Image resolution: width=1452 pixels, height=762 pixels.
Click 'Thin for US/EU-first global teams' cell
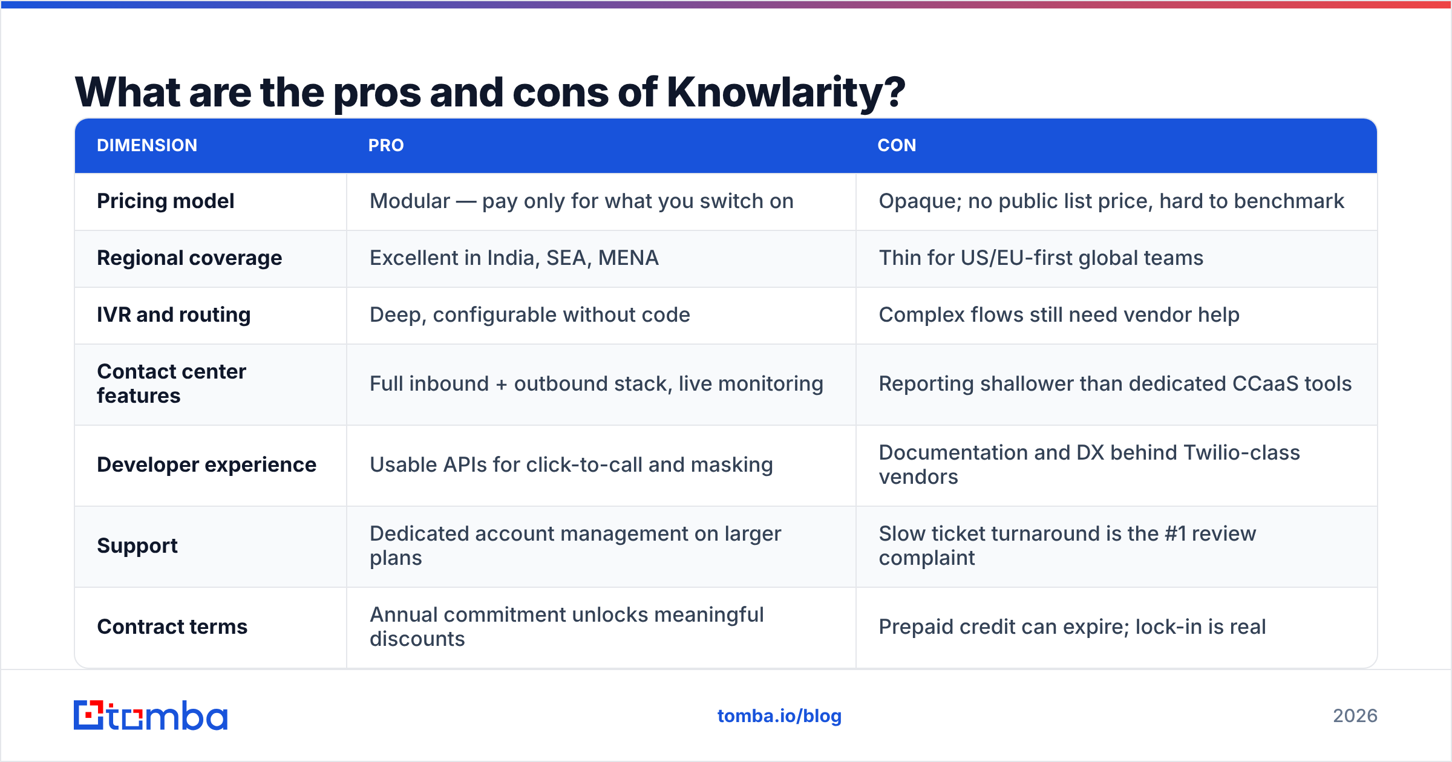1041,258
